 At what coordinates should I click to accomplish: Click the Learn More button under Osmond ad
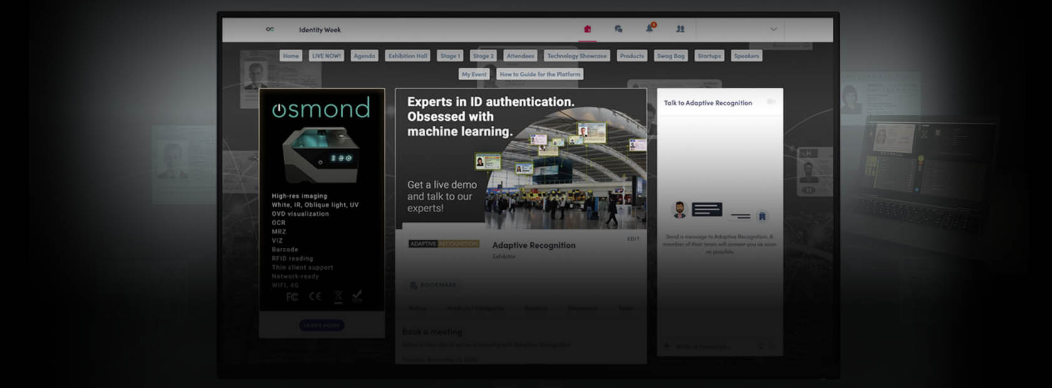click(322, 325)
